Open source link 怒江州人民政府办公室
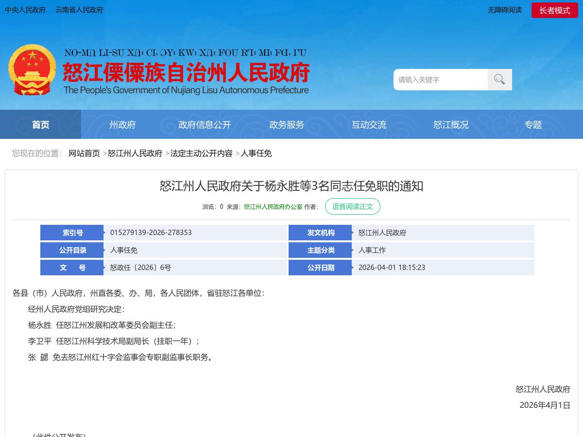The image size is (583, 437). pos(273,206)
